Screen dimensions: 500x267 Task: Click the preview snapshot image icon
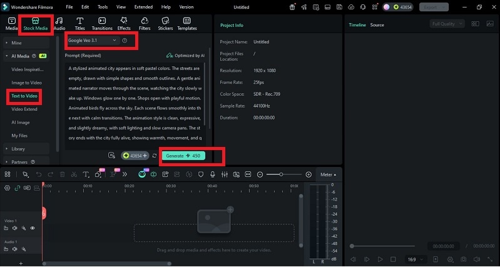490,24
